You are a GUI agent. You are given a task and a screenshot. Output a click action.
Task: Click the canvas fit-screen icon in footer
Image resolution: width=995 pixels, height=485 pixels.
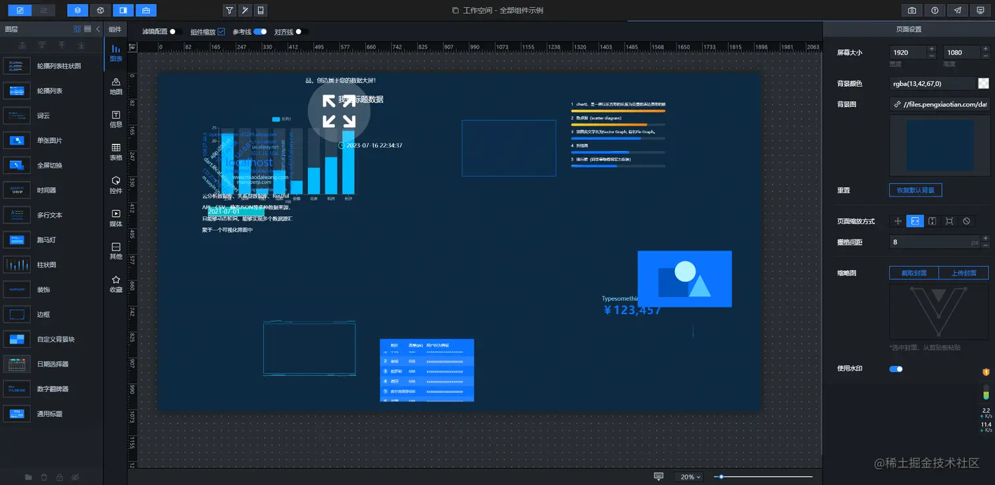coord(659,476)
